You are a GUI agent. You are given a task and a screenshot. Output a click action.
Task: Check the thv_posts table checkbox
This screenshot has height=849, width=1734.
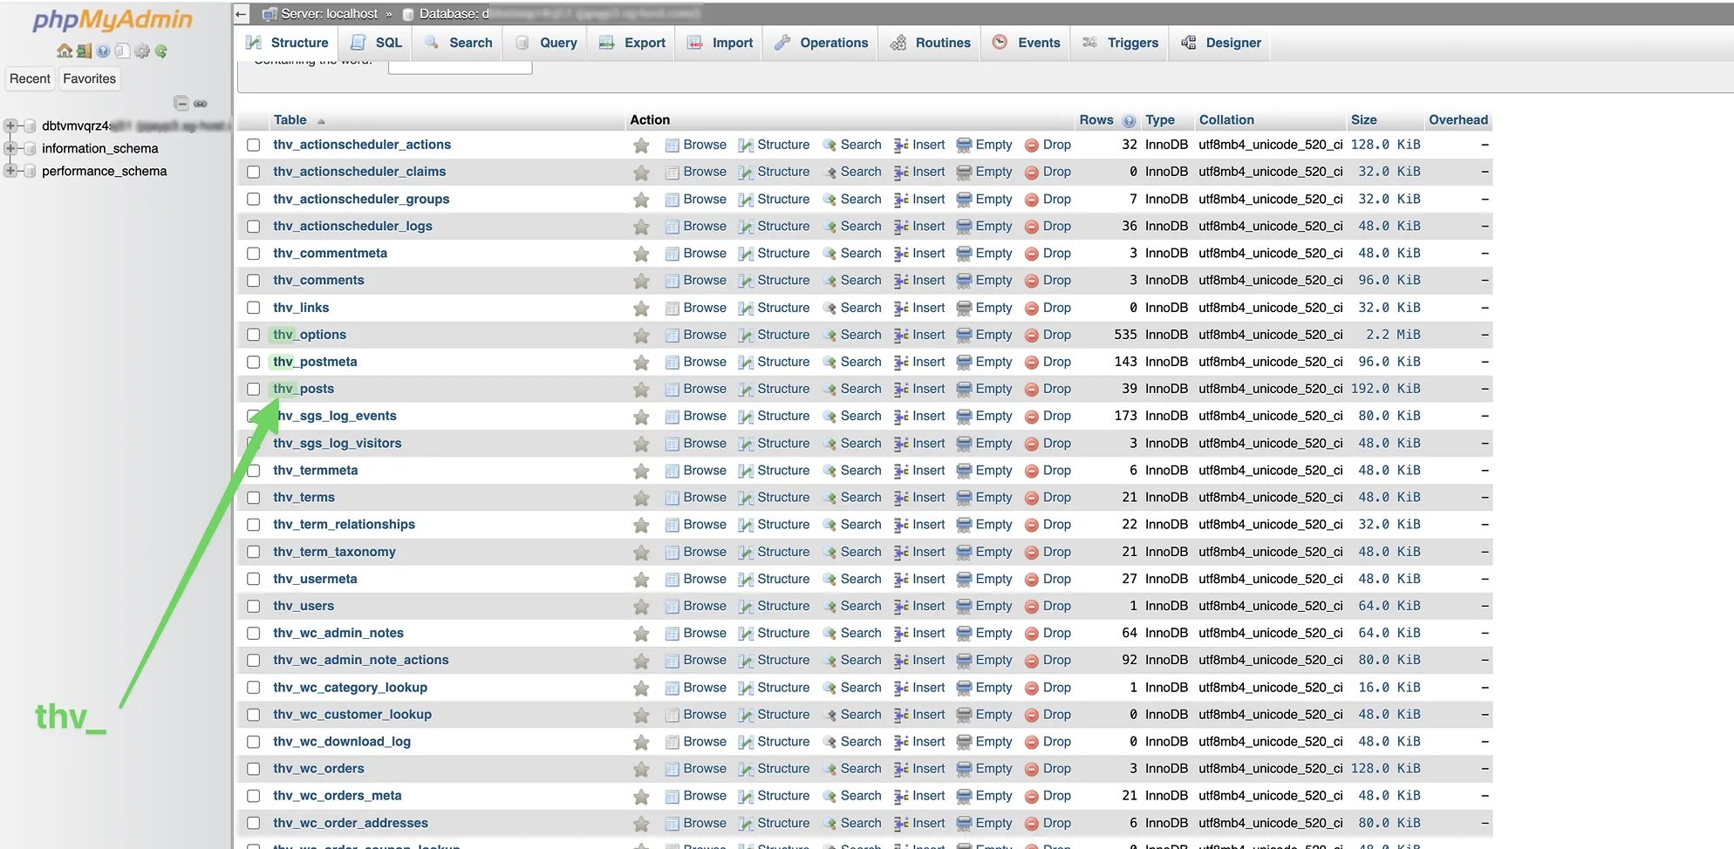[253, 389]
